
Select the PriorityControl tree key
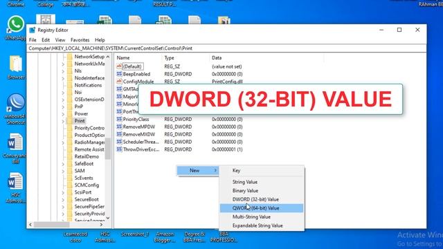pyautogui.click(x=89, y=128)
